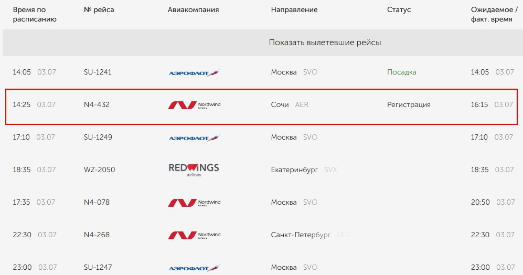
Task: Click Aeroflot logo for flight SU-1249
Action: click(194, 137)
